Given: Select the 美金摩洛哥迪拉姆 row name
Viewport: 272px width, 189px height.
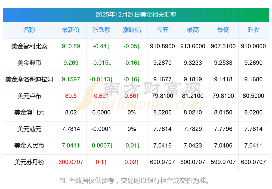Looking at the screenshot, I should 29,79.
